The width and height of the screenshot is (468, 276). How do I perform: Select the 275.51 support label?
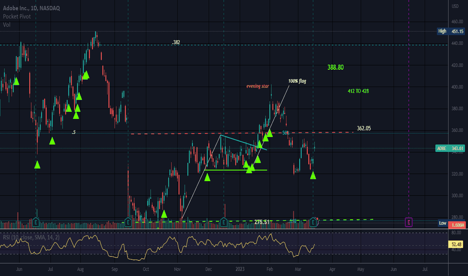pos(262,222)
